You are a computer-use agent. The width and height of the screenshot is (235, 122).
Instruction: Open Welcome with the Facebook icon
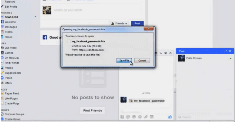pos(2,22)
